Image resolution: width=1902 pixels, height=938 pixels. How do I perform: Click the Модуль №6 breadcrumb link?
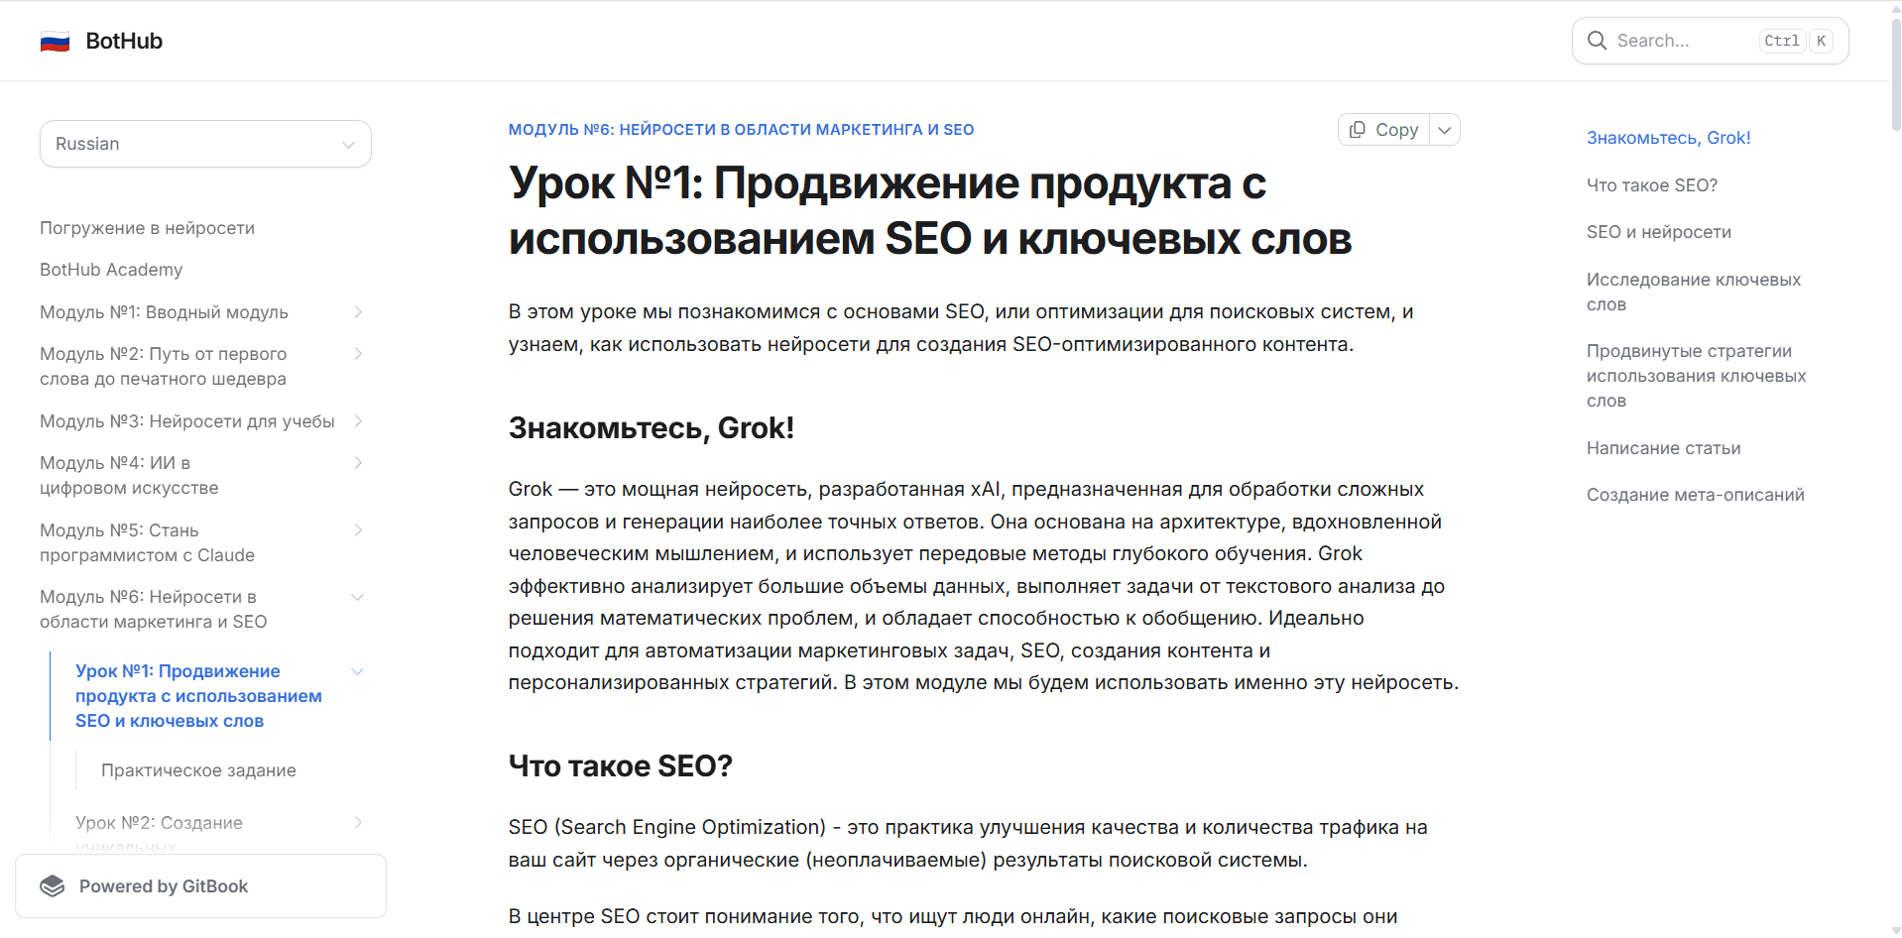pyautogui.click(x=741, y=130)
